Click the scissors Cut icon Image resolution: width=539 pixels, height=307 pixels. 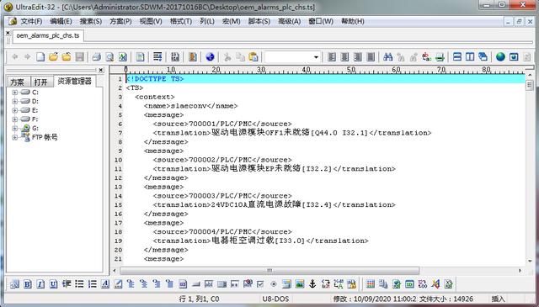(x=227, y=56)
